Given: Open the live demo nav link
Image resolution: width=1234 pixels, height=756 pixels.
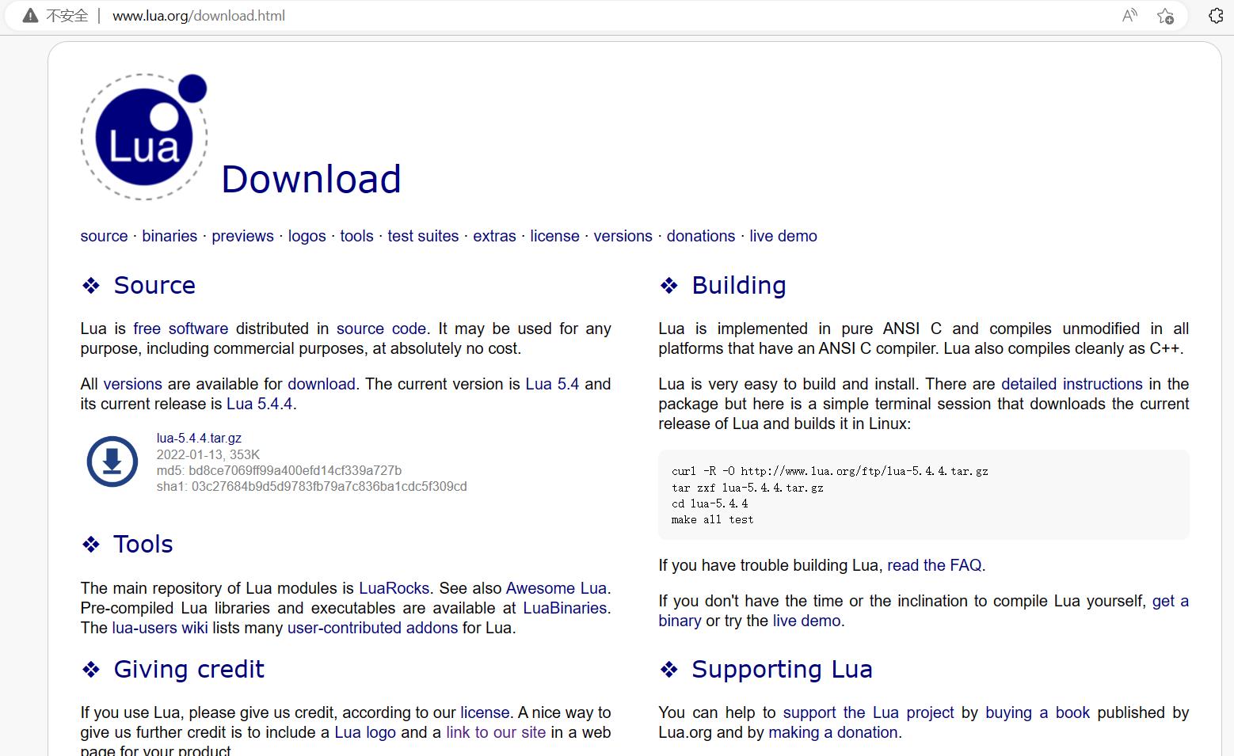Looking at the screenshot, I should [x=783, y=236].
